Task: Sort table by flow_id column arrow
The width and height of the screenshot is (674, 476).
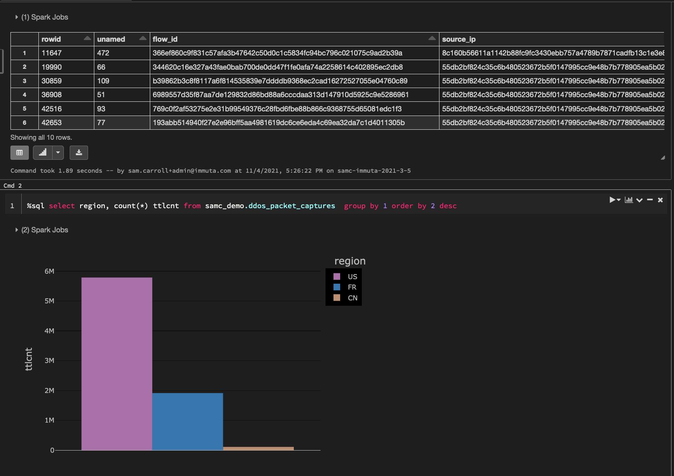Action: [x=432, y=38]
